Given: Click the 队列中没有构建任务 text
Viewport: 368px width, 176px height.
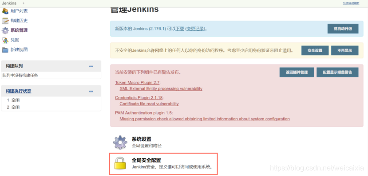Looking at the screenshot, I should [20, 75].
